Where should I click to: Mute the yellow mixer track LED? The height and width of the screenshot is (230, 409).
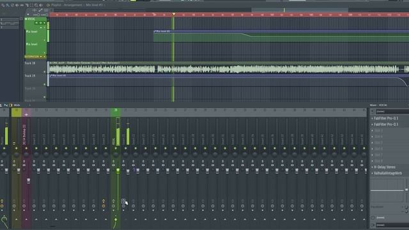coord(16,148)
